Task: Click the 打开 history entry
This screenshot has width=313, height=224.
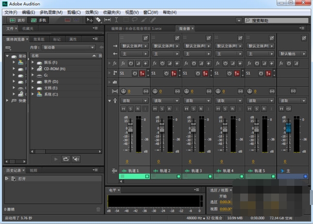Action: coord(22,179)
